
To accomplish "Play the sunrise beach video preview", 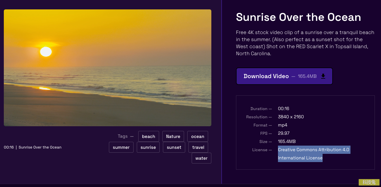I will coord(107,68).
